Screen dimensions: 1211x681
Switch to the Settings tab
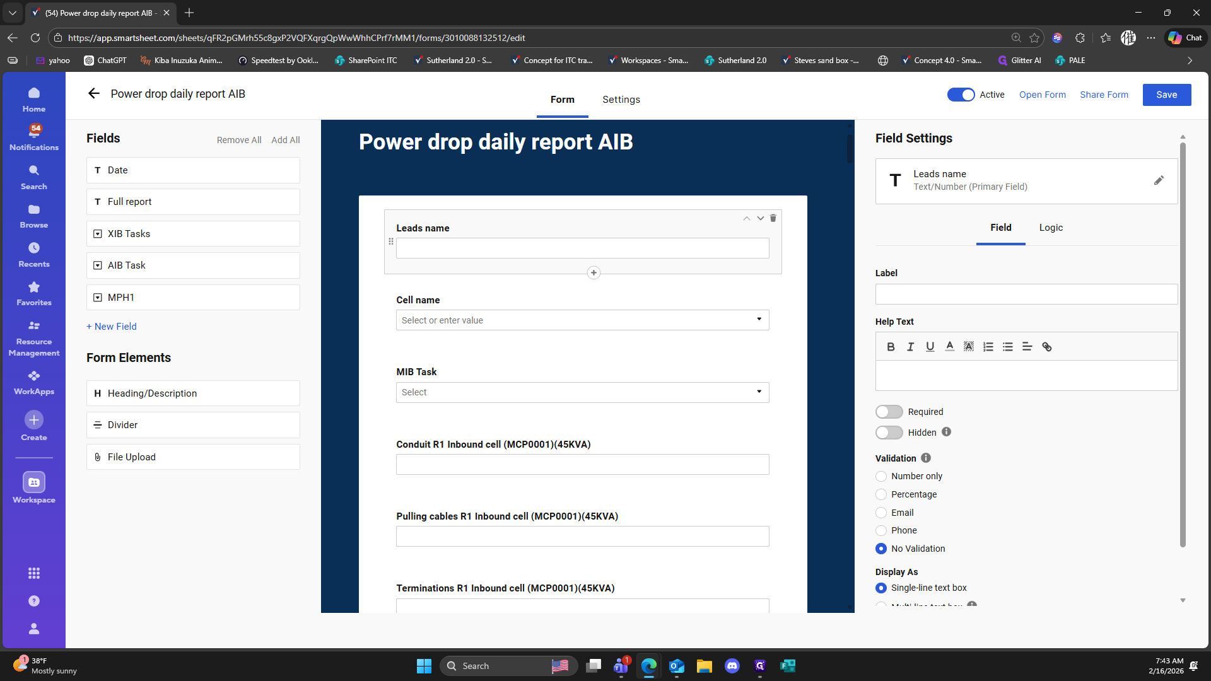pos(621,100)
